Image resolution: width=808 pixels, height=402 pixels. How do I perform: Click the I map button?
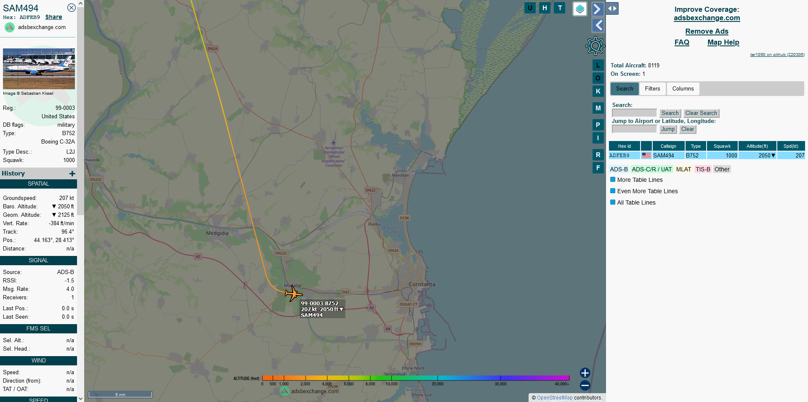coord(598,138)
